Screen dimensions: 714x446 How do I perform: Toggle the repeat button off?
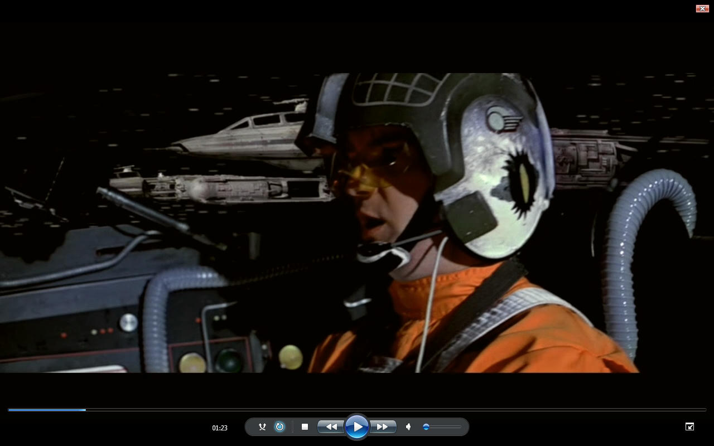[279, 427]
